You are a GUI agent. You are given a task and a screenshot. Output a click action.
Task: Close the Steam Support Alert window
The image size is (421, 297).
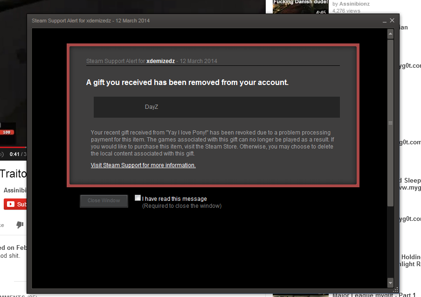pyautogui.click(x=392, y=21)
